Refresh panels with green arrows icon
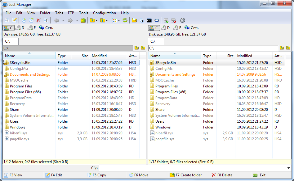This screenshot has height=181, width=294. point(125,20)
